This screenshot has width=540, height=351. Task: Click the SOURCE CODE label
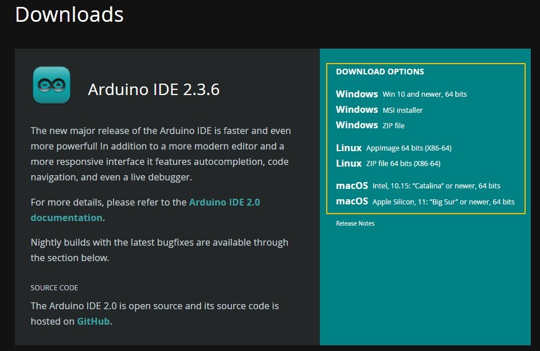click(x=54, y=287)
